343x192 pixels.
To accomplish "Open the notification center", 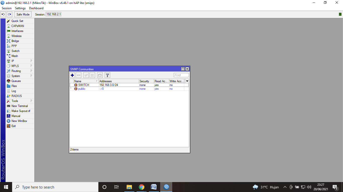I will (335, 187).
